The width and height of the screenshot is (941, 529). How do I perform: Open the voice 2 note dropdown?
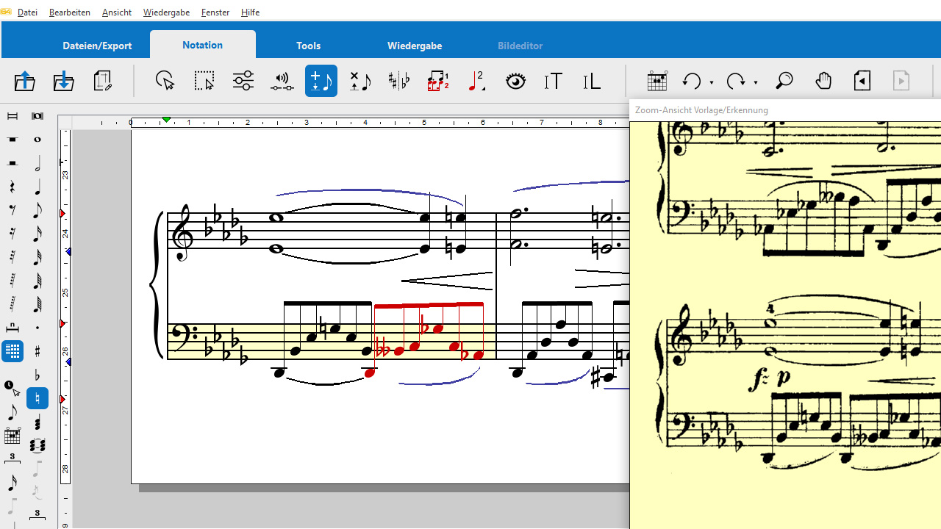(477, 81)
